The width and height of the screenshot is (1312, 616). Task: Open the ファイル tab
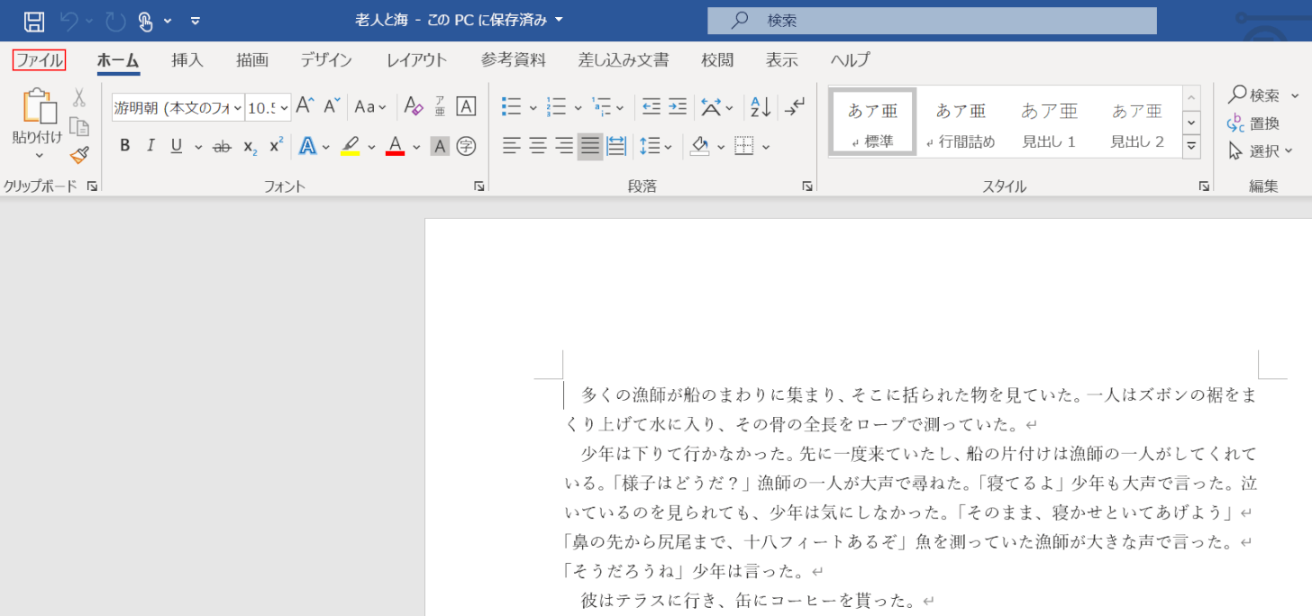pyautogui.click(x=39, y=60)
